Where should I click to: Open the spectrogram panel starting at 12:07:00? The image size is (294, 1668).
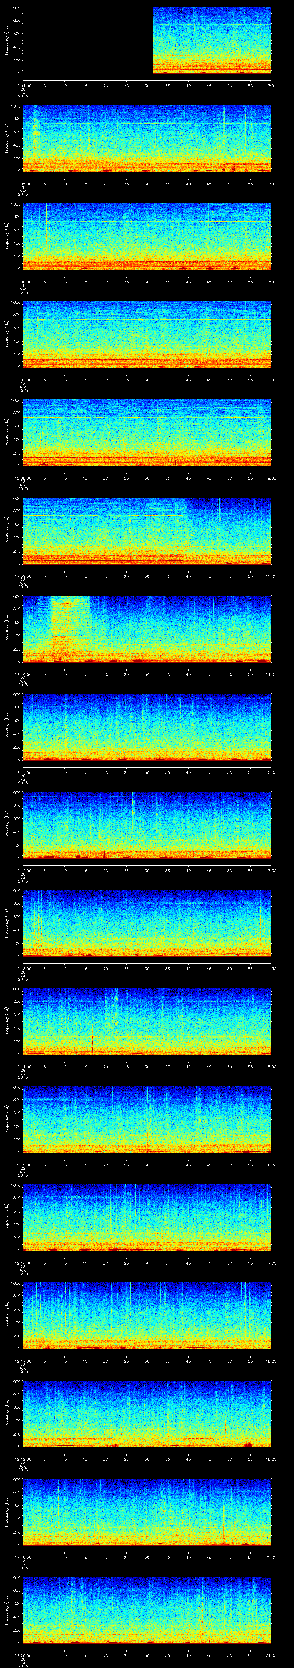point(147,334)
